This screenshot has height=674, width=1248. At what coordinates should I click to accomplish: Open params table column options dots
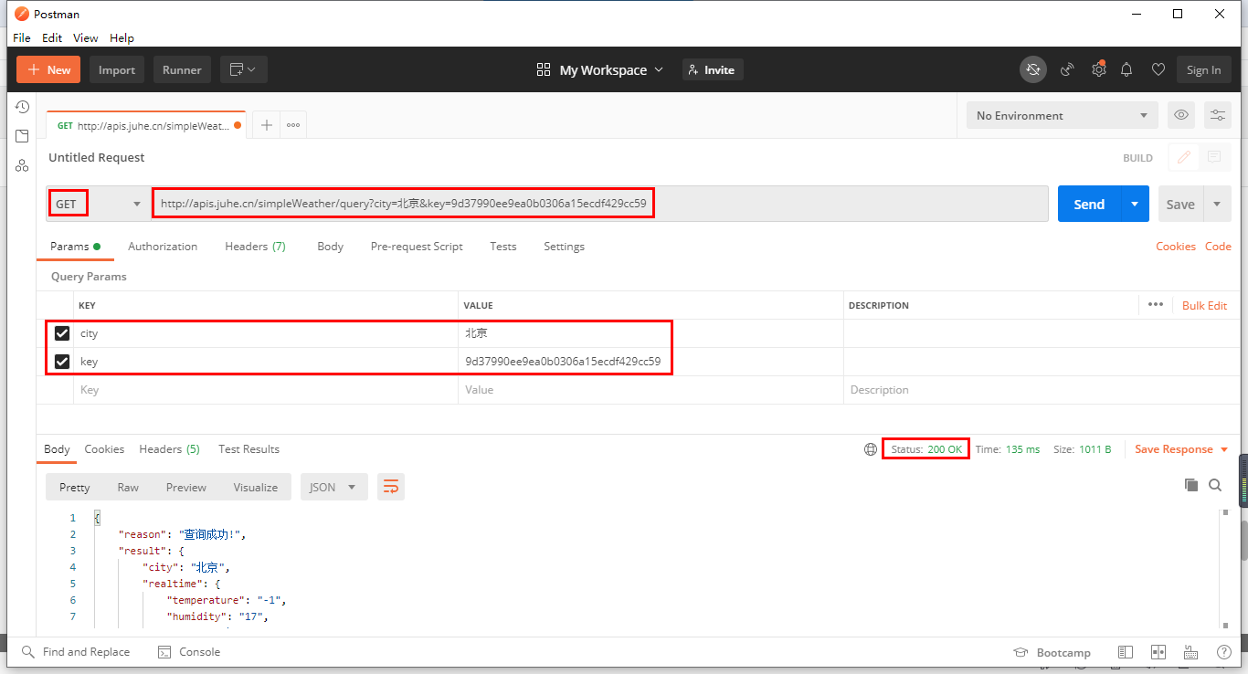click(x=1156, y=305)
